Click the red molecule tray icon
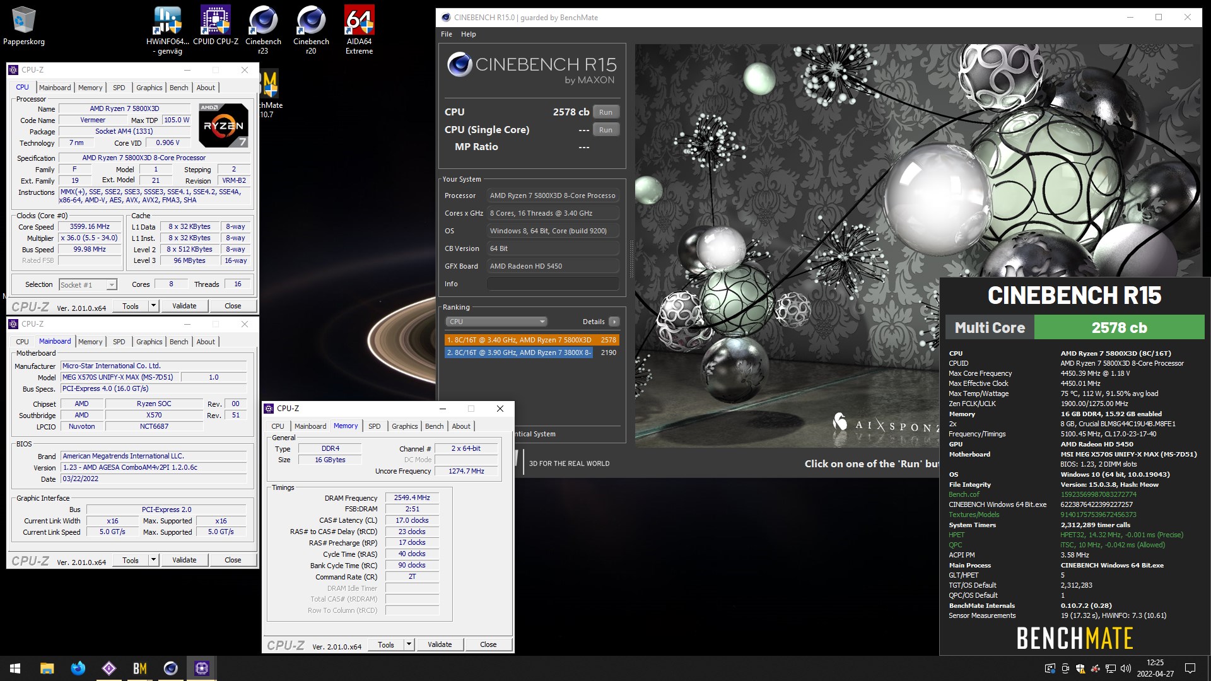 coord(1096,668)
